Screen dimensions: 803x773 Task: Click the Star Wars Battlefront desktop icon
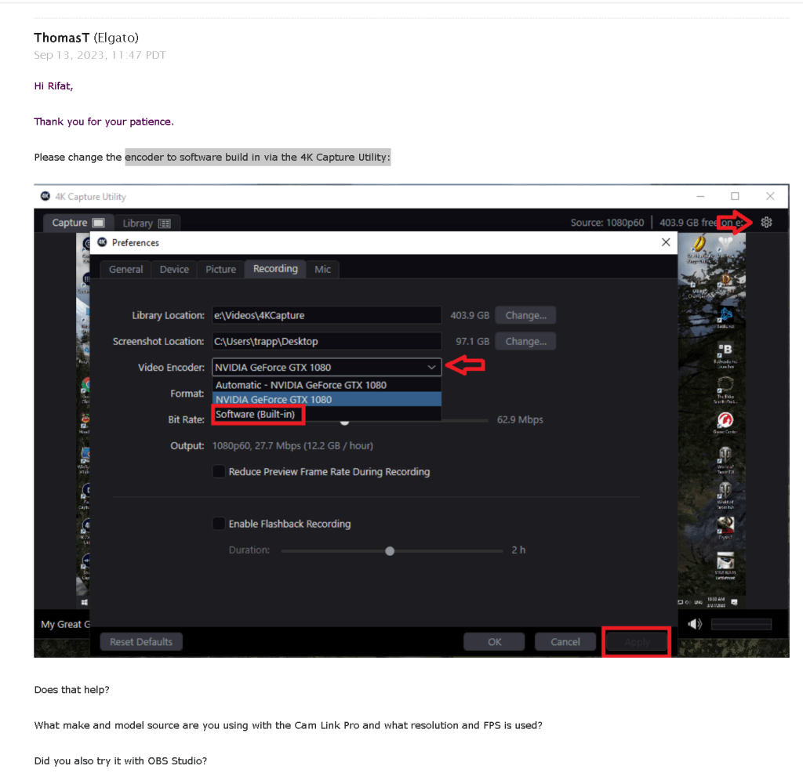[725, 566]
